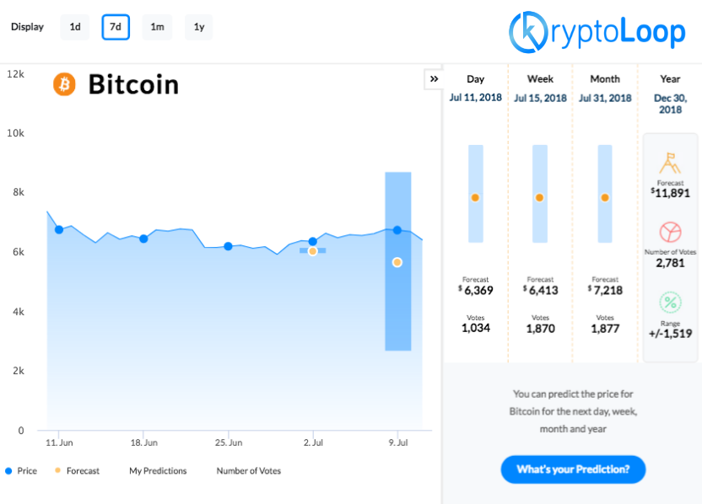The width and height of the screenshot is (702, 504).
Task: Click the KryptoLoop logo
Action: (x=597, y=31)
